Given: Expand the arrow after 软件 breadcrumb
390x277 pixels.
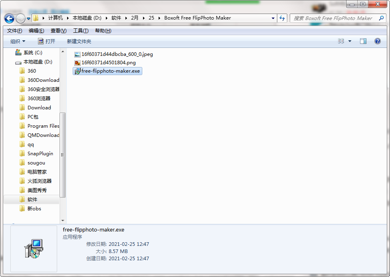Looking at the screenshot, I should (126, 18).
